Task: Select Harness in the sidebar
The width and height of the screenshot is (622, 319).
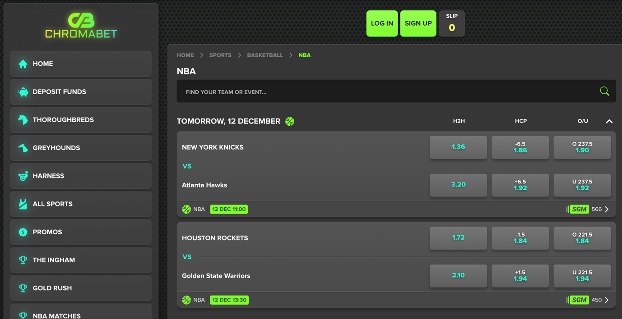Action: pos(81,176)
